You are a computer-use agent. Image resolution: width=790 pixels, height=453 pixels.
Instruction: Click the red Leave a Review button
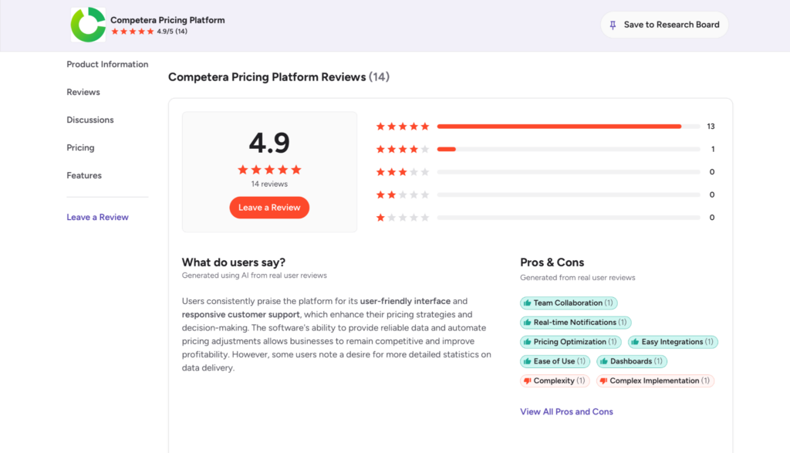tap(269, 208)
